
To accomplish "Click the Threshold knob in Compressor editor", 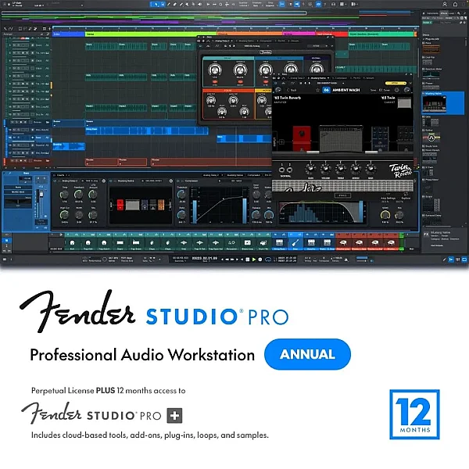I will pyautogui.click(x=181, y=195).
